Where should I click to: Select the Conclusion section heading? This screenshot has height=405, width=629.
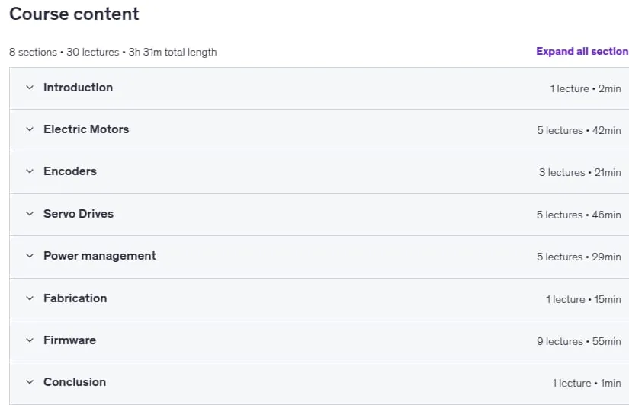pos(75,382)
